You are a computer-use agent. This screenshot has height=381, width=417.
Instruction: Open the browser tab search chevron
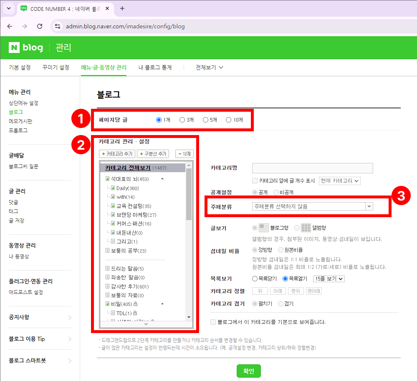(x=8, y=9)
